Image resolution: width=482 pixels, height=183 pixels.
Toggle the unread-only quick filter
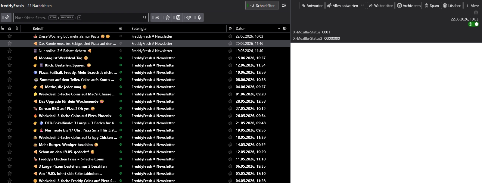(156, 17)
